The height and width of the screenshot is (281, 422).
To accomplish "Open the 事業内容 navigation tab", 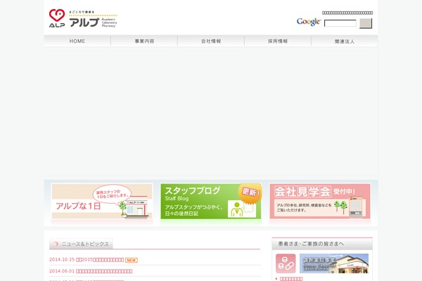I will (144, 41).
